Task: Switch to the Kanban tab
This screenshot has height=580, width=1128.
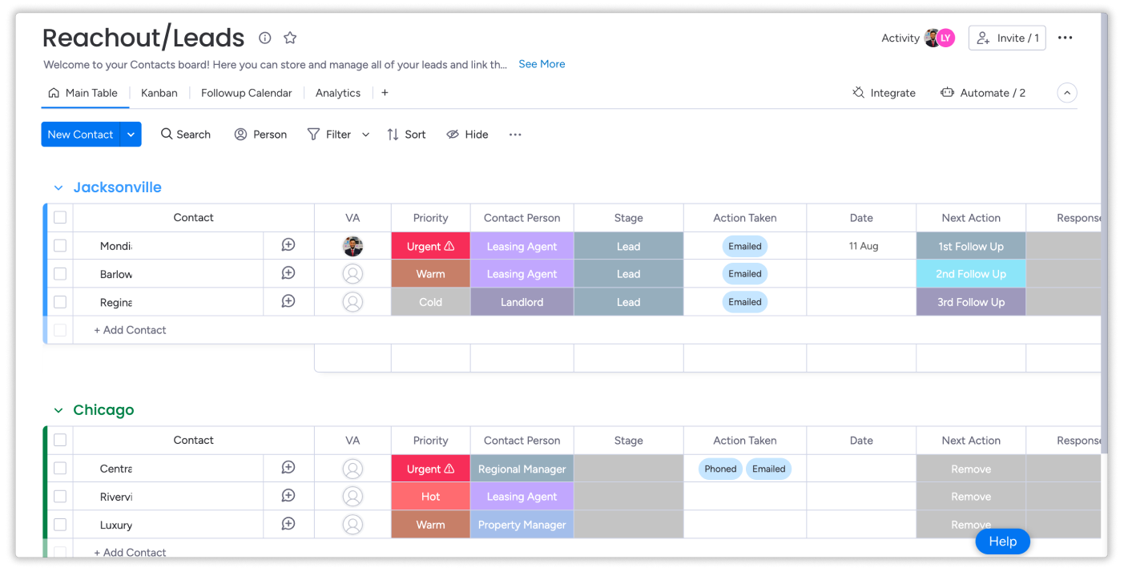Action: click(x=159, y=93)
